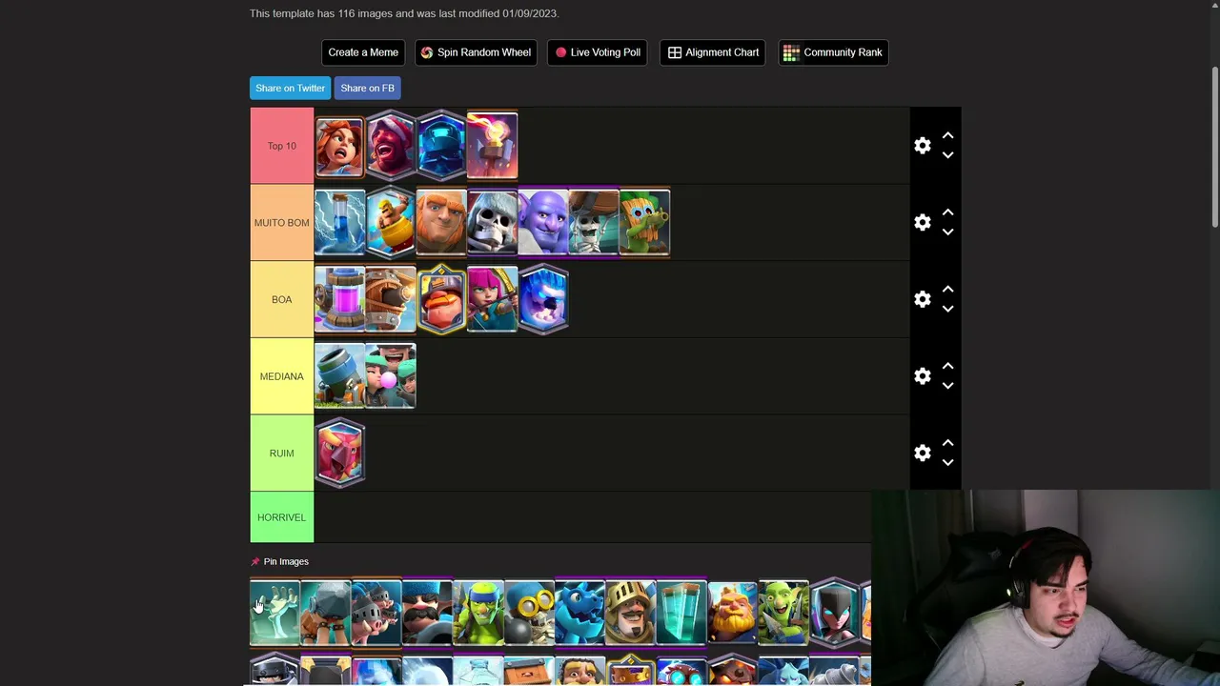Move the MEDIANA row up
Viewport: 1220px width, 686px height.
(947, 367)
